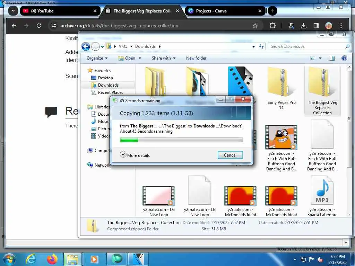Click the Chrome back arrow button

14,26
